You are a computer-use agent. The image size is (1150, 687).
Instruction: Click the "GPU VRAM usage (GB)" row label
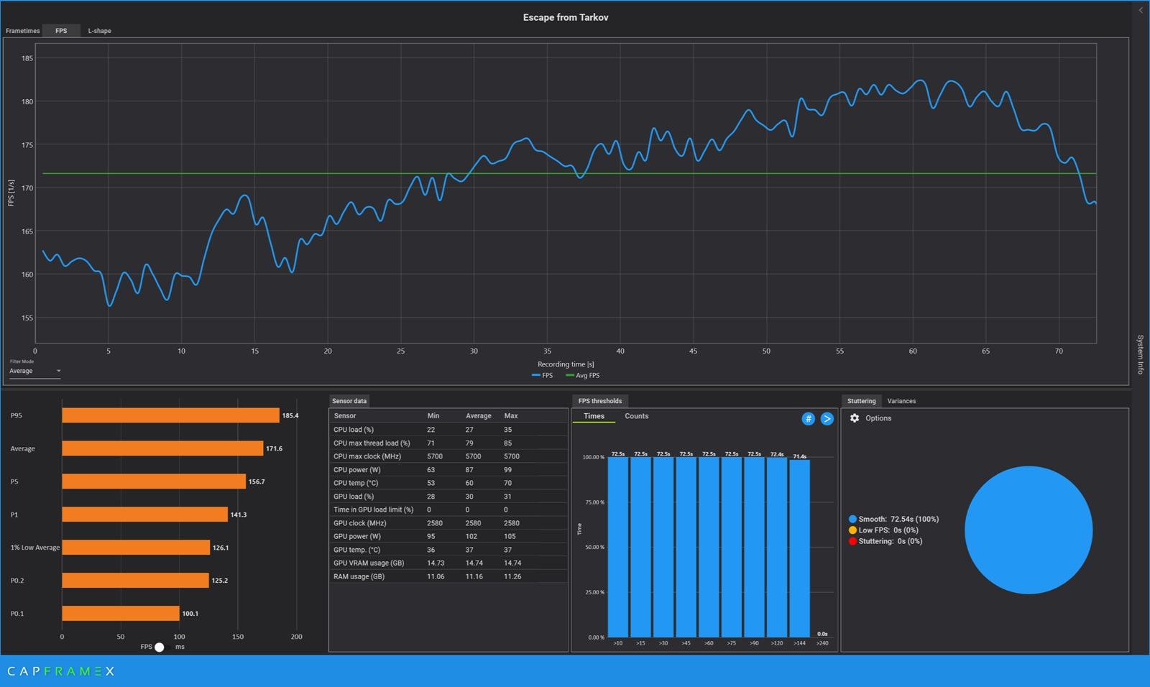[369, 563]
